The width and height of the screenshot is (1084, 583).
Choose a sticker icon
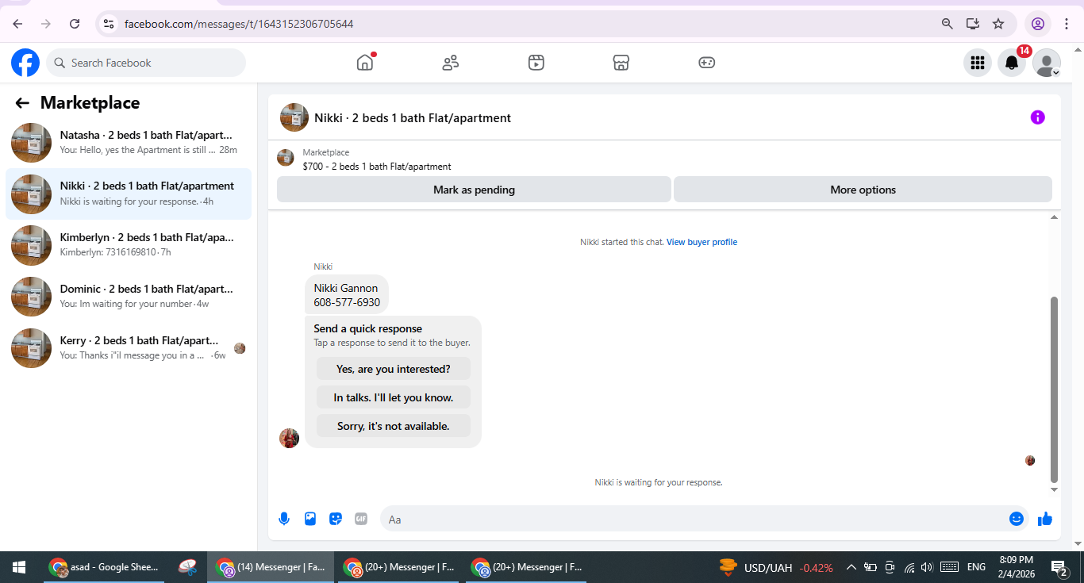[x=336, y=519]
